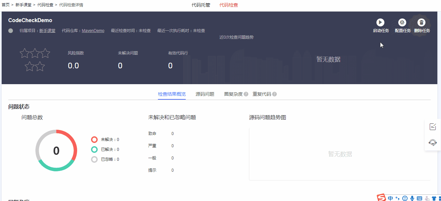Open the MavenDemo code repository link
Screen dimensions: 441x201
(93, 30)
